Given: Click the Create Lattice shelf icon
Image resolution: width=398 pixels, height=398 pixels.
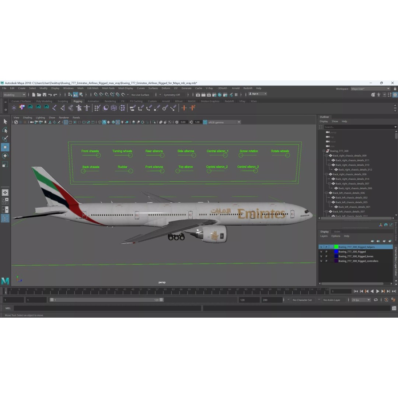Looking at the screenshot, I should coord(114,108).
